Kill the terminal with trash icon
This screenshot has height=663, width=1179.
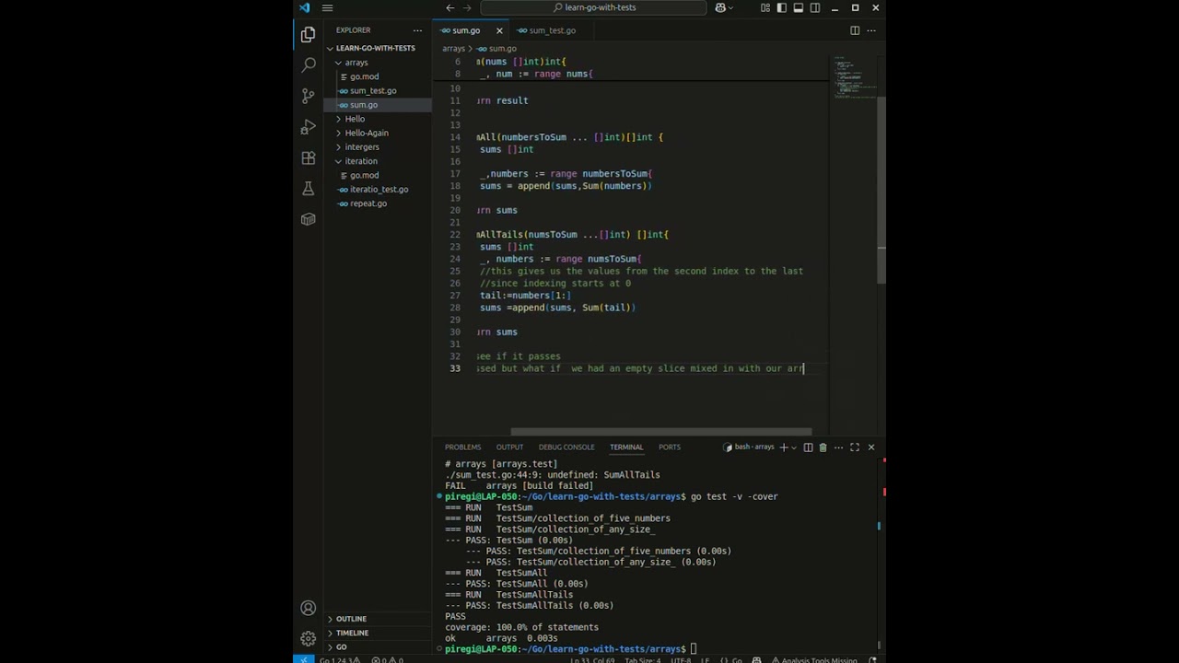823,448
